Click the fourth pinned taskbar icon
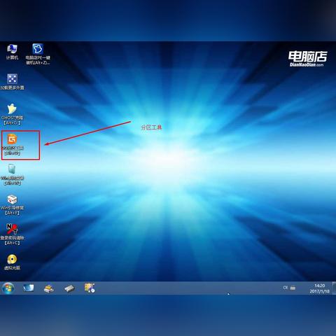 coord(90,288)
